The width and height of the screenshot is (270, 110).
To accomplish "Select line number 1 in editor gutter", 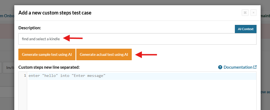I will [x=25, y=76].
